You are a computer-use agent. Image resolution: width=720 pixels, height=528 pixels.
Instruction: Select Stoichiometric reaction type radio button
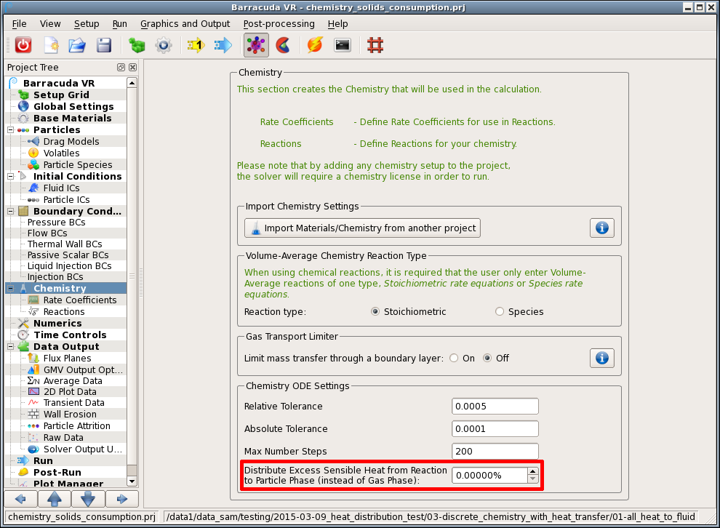pos(375,312)
